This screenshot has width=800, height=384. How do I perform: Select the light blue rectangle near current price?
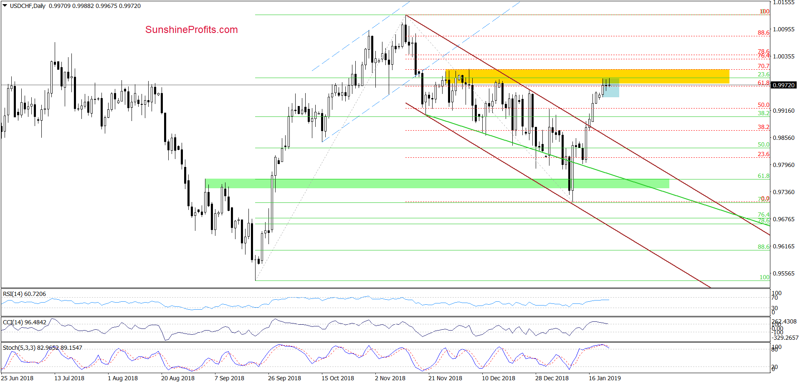[610, 88]
